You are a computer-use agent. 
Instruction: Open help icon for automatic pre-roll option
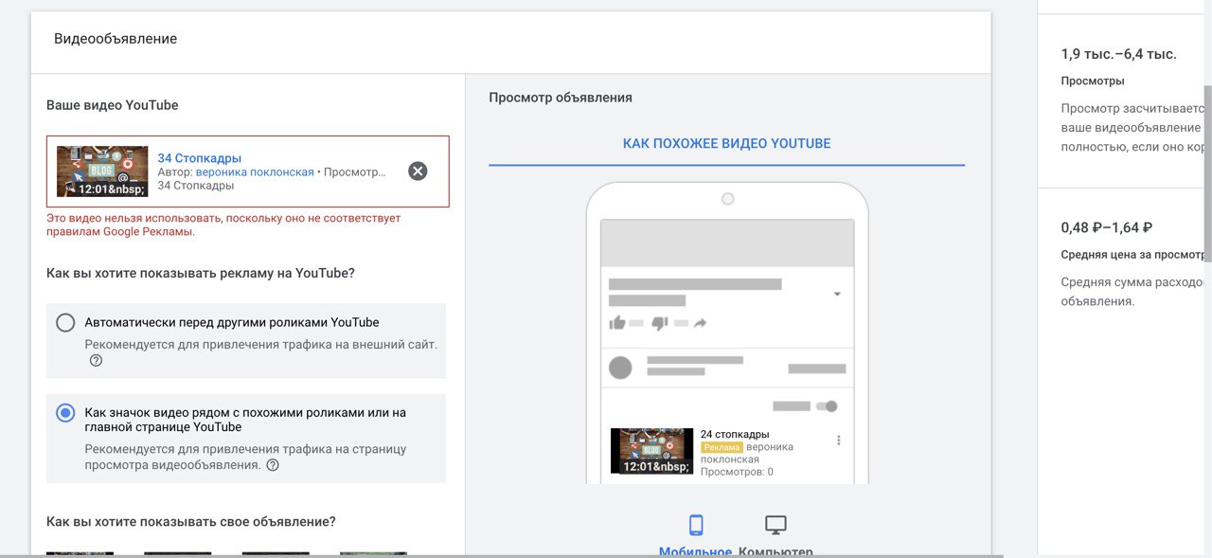[96, 361]
